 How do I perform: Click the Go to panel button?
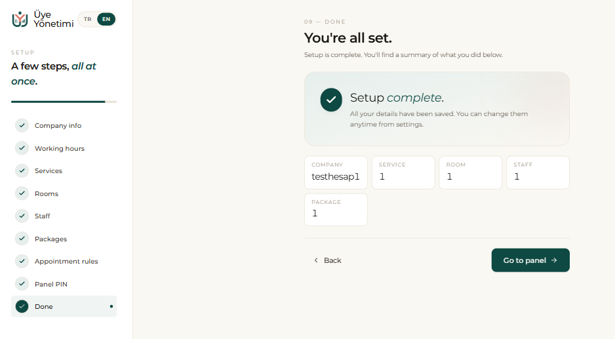pos(530,260)
